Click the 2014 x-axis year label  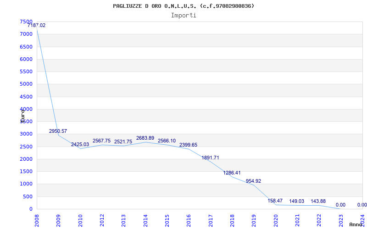(145, 221)
